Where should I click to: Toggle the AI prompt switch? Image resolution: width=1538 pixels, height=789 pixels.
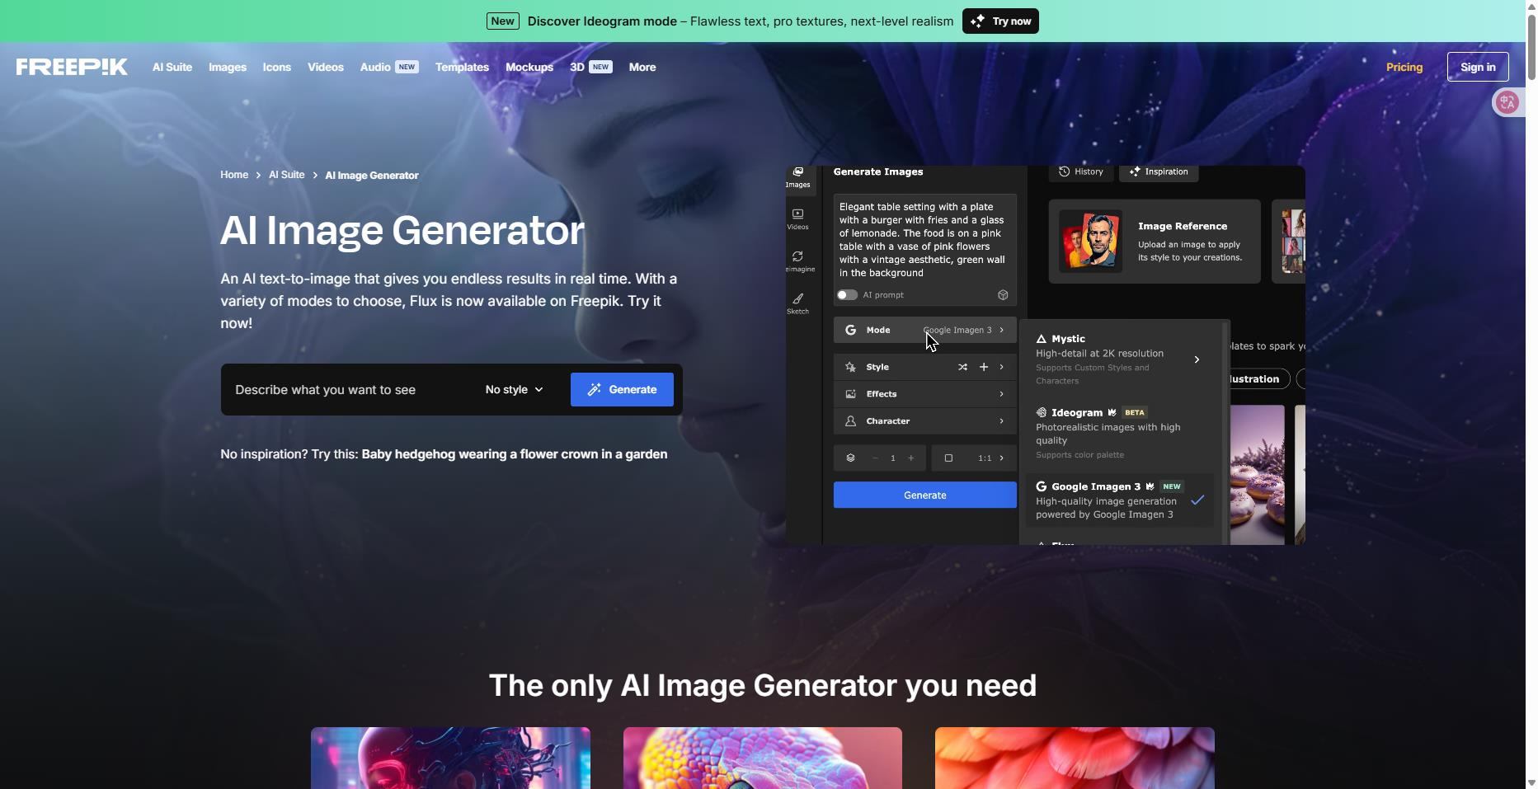point(847,294)
